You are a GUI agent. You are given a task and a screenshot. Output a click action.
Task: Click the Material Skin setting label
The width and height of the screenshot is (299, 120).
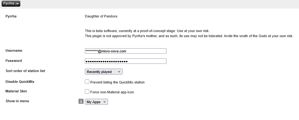tap(16, 91)
